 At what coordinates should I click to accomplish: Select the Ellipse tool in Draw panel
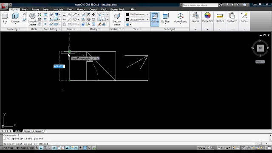tap(75, 24)
